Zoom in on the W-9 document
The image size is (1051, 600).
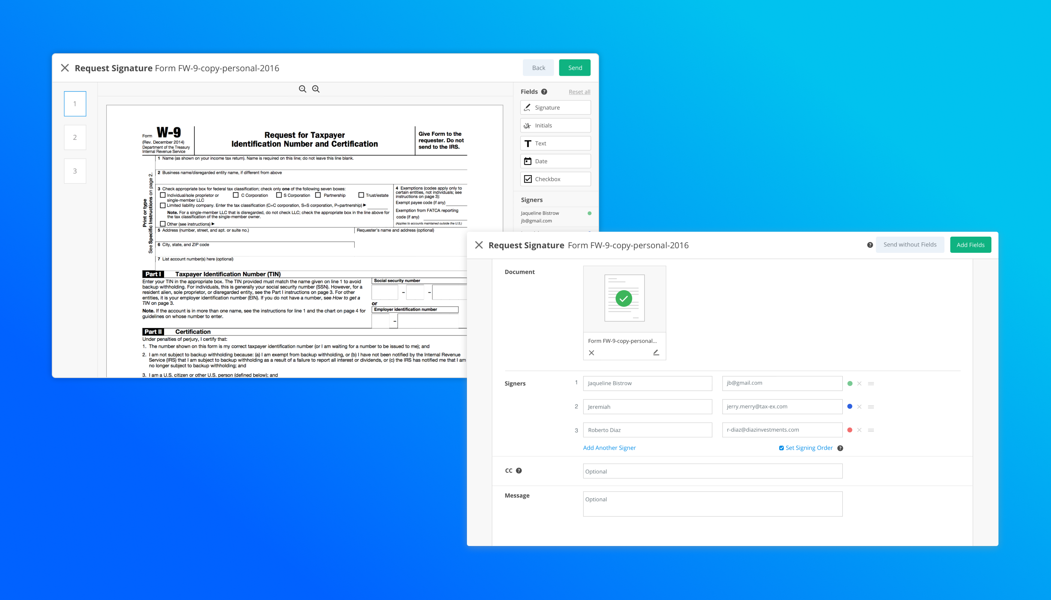tap(316, 89)
